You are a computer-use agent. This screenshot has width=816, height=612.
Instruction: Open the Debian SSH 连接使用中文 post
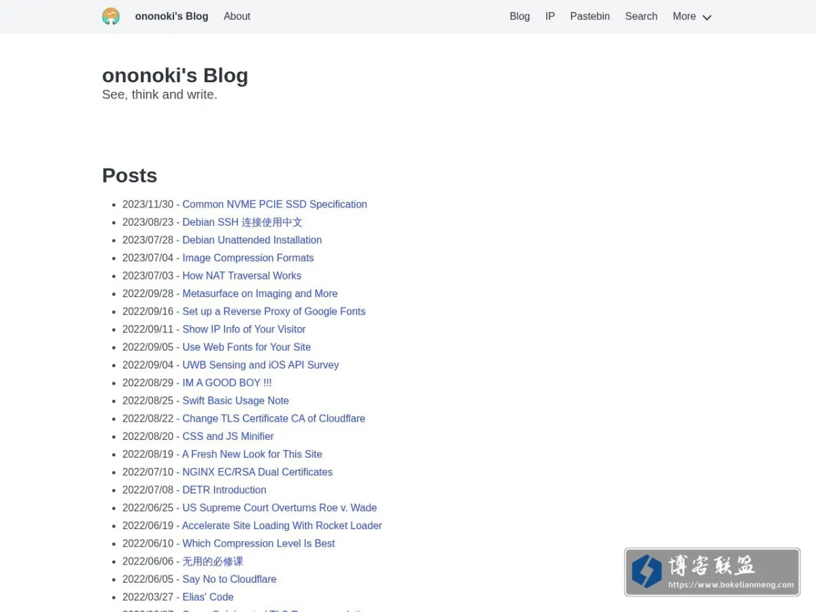(x=242, y=222)
